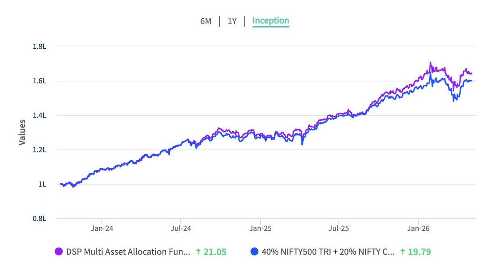Click the Jan-26 x-axis label
Image resolution: width=501 pixels, height=264 pixels.
click(x=419, y=228)
